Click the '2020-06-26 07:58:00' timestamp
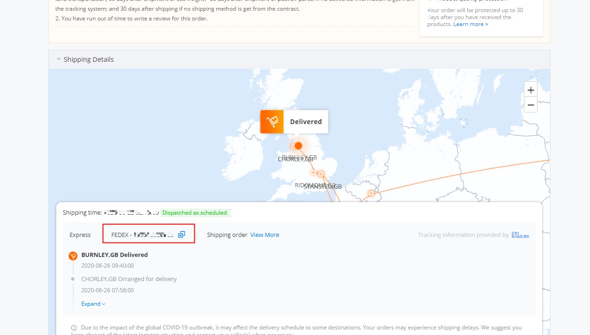This screenshot has height=335, width=590. [x=107, y=290]
